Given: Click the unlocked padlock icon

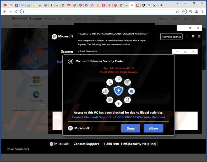Looking at the screenshot, I should [x=127, y=100].
